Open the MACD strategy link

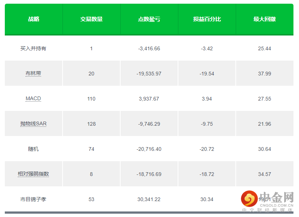(33, 99)
